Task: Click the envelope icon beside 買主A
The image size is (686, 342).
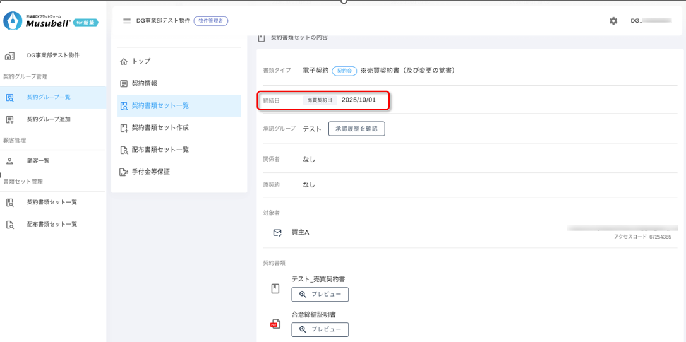Action: 277,233
